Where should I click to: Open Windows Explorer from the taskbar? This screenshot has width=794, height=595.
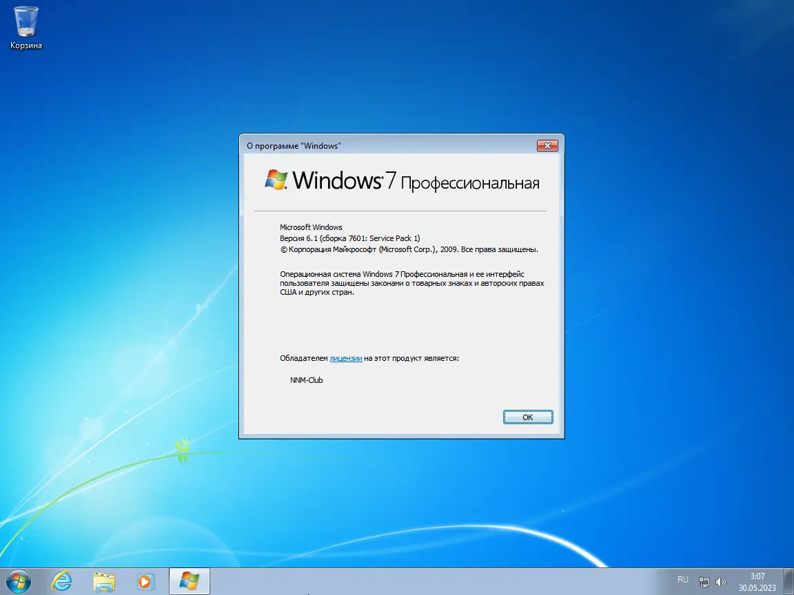[103, 581]
